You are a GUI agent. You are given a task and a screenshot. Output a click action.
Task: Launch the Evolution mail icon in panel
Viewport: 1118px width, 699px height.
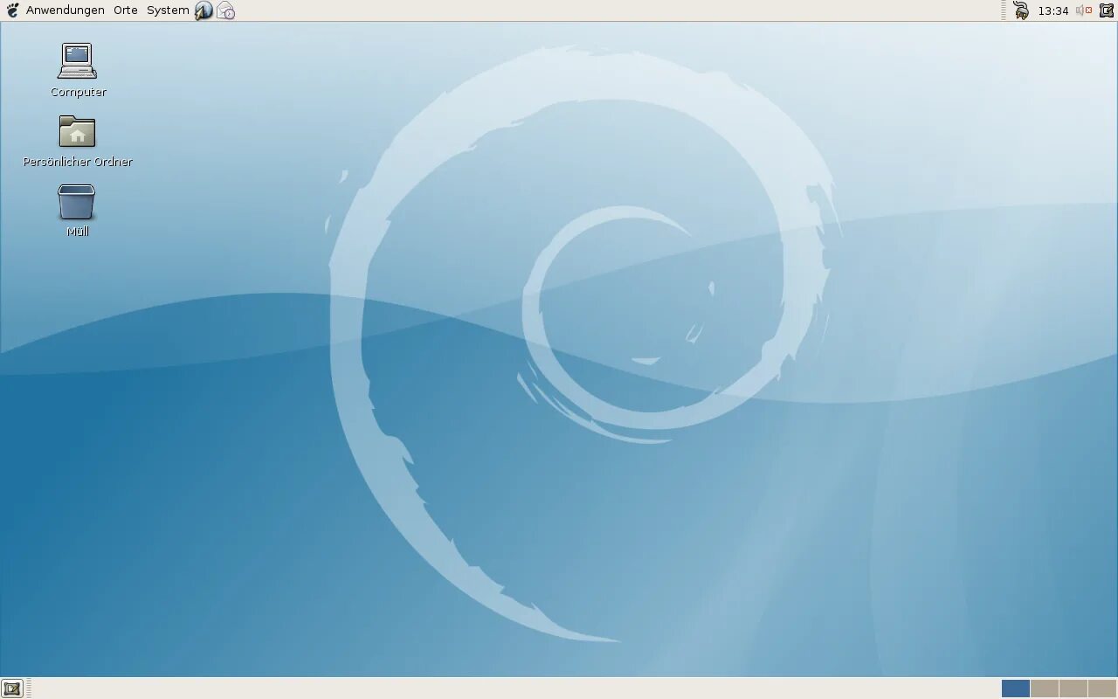pos(225,10)
